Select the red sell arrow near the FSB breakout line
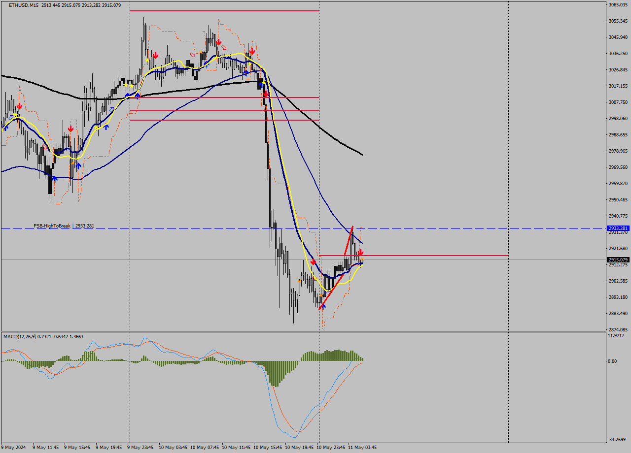The image size is (631, 453). coord(361,252)
